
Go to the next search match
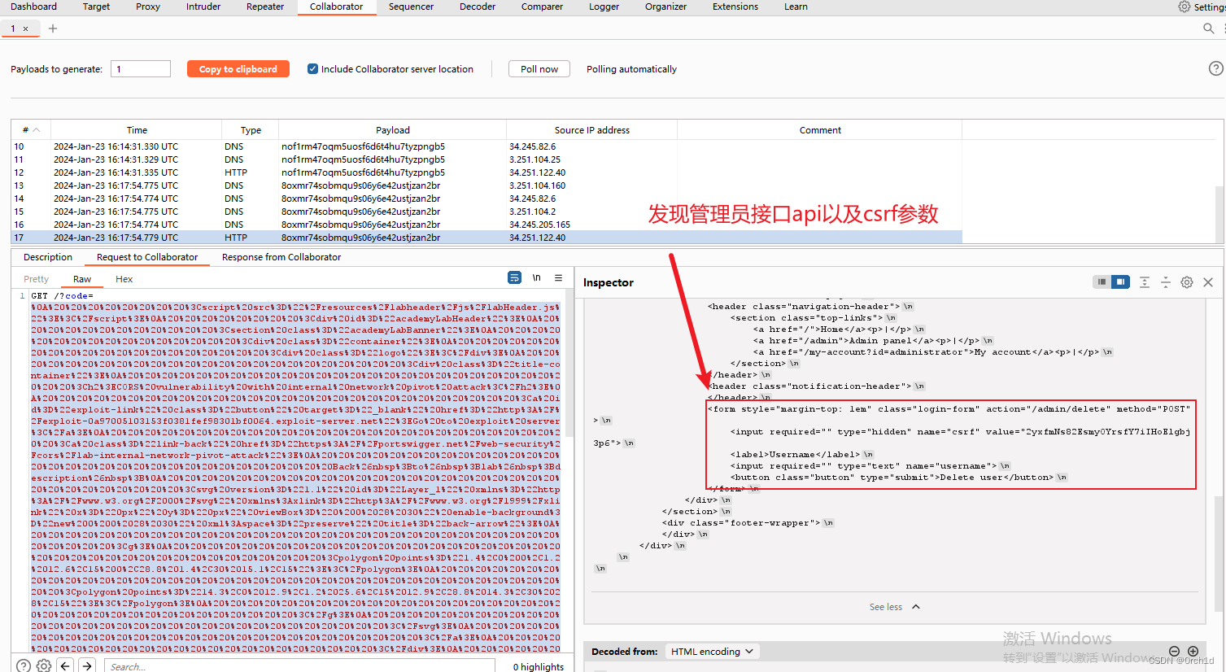tap(87, 665)
